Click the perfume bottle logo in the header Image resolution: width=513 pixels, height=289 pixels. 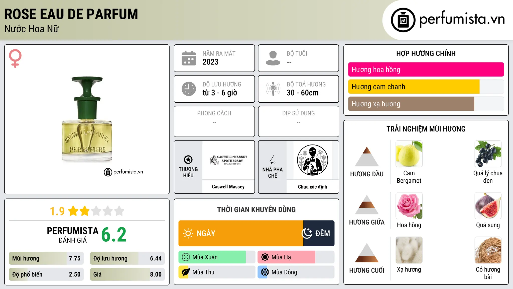(403, 20)
